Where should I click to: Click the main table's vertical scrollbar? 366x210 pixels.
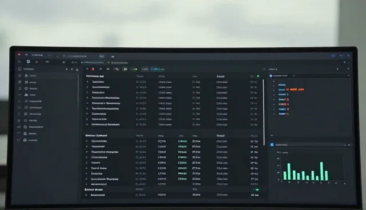pos(264,112)
